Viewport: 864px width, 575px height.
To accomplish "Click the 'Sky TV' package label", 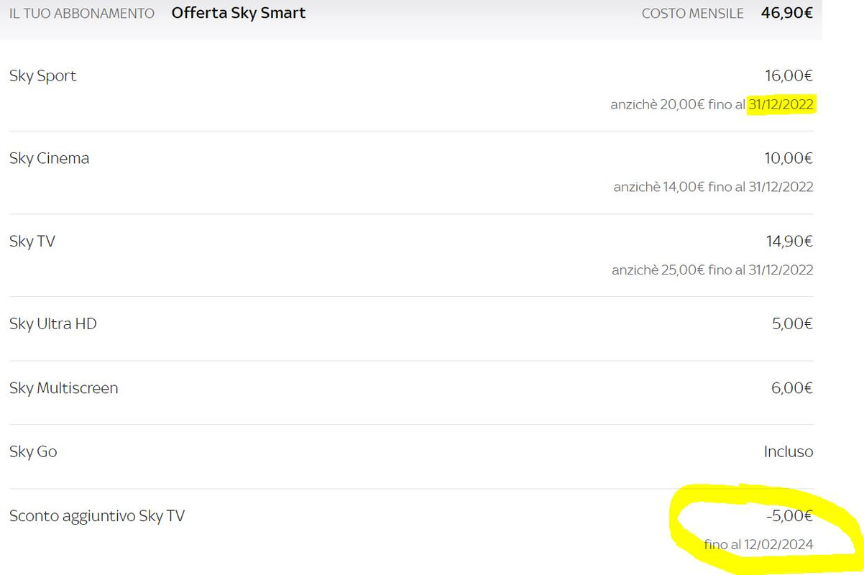I will point(32,241).
